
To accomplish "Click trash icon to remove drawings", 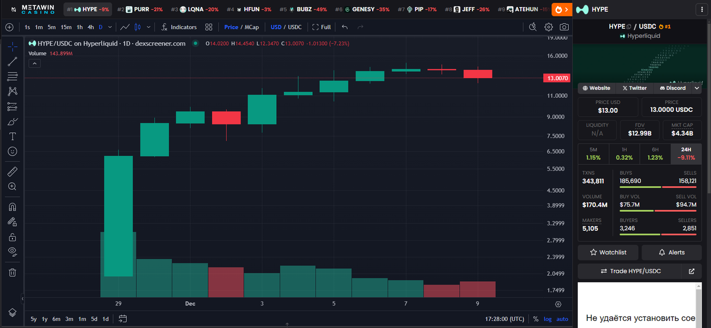I will point(12,273).
